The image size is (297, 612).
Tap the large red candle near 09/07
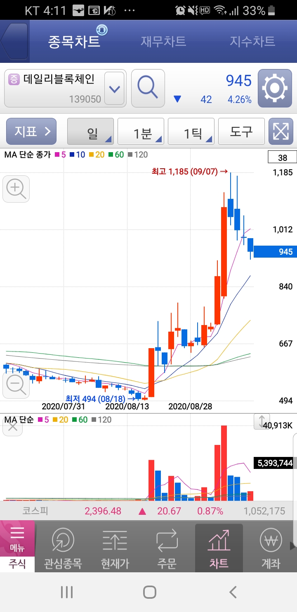224,251
